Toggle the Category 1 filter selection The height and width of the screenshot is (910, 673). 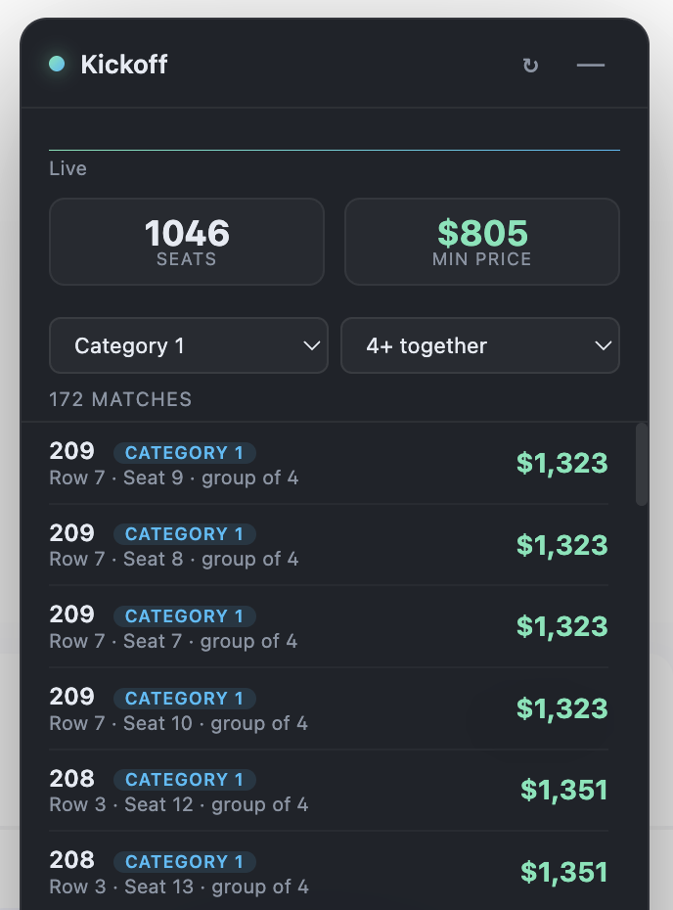[189, 345]
